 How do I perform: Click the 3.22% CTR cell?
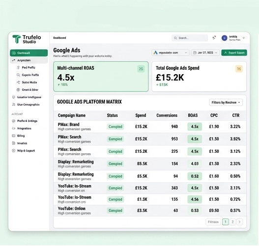235,127
